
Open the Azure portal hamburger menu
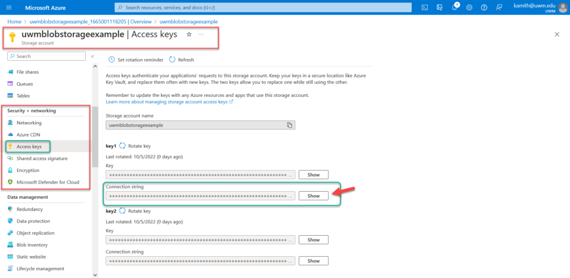pyautogui.click(x=9, y=7)
